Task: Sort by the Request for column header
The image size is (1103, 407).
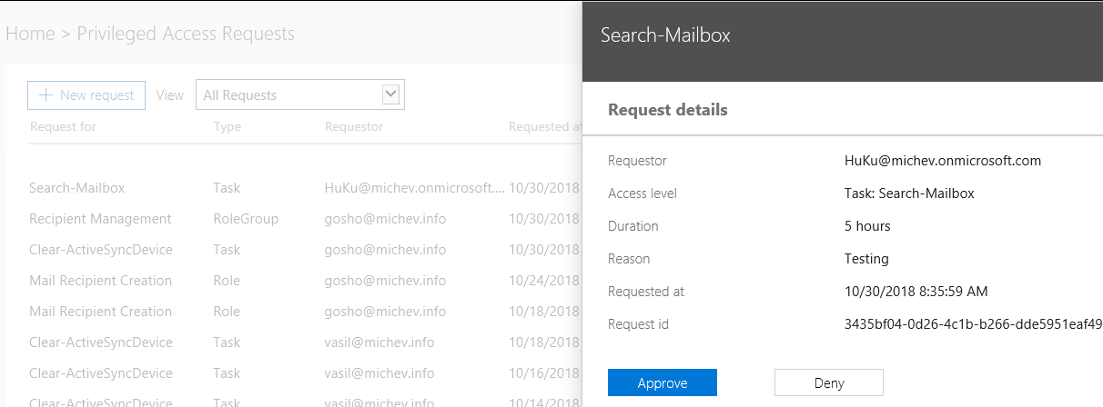Action: (x=63, y=127)
